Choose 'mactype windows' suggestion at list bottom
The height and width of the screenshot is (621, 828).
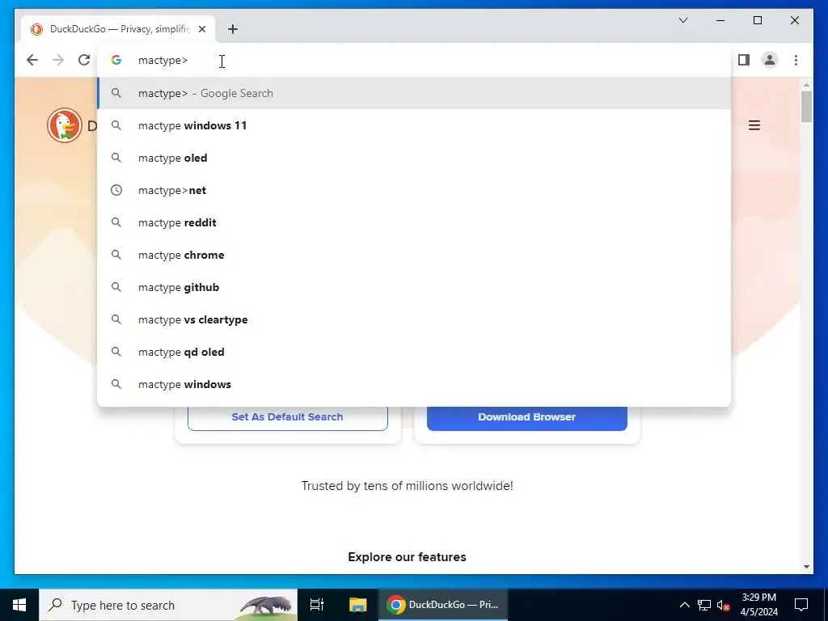coord(415,384)
